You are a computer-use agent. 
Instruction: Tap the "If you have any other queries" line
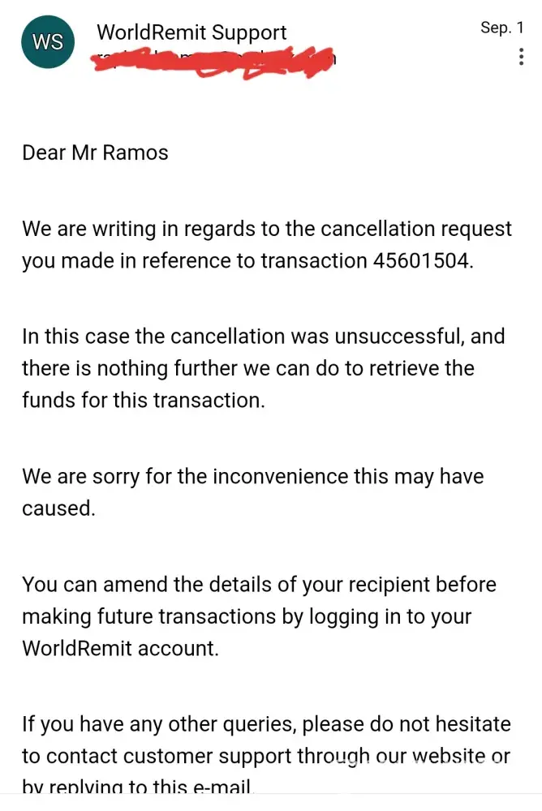click(266, 723)
